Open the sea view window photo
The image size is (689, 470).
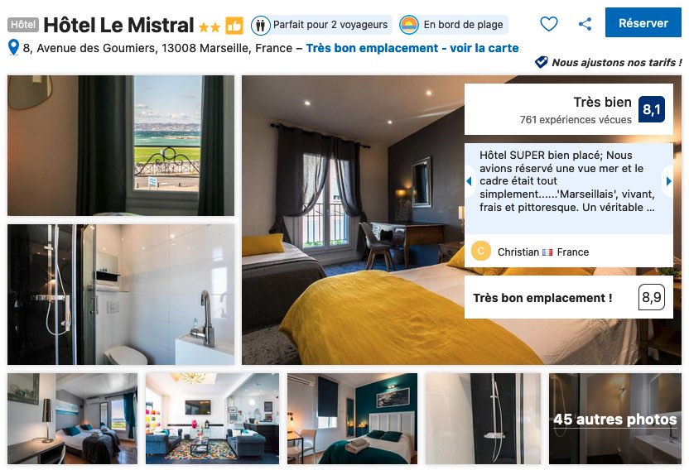coord(121,146)
